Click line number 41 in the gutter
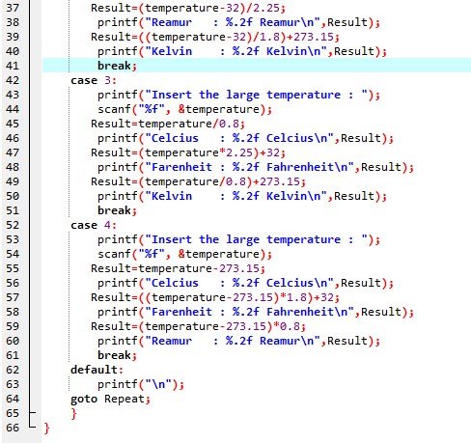The image size is (471, 443). 13,66
